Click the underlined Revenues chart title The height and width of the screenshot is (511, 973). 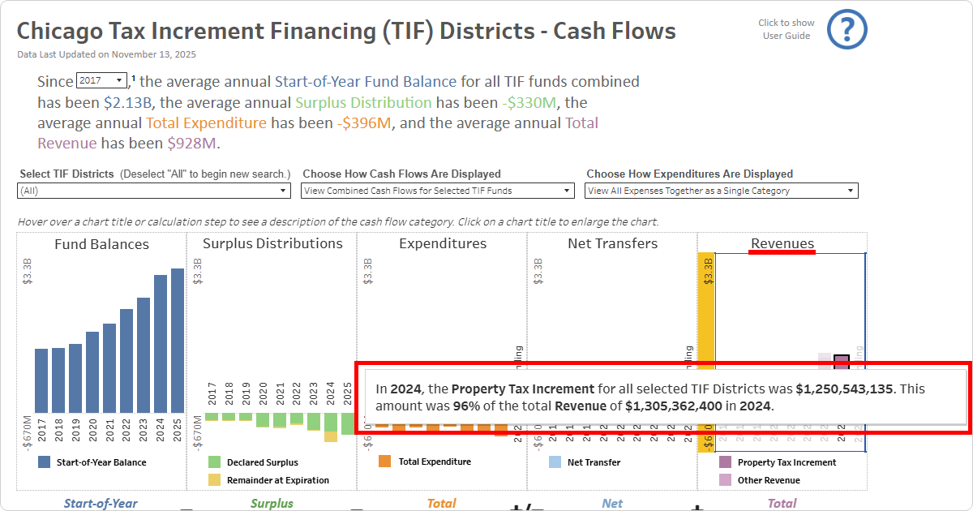782,243
